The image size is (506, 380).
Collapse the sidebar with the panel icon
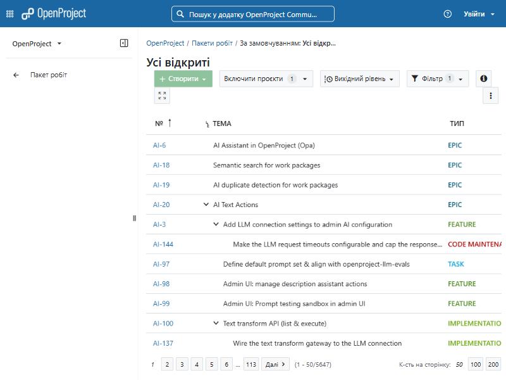pos(124,43)
